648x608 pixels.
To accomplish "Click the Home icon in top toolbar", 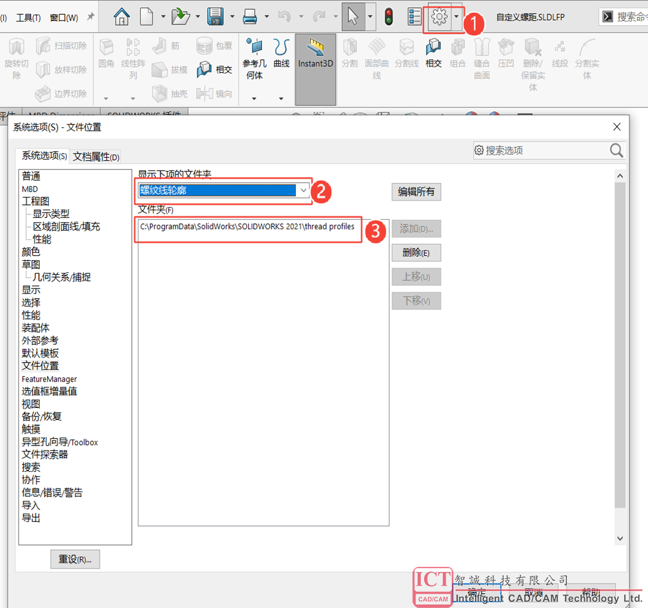I will [122, 17].
